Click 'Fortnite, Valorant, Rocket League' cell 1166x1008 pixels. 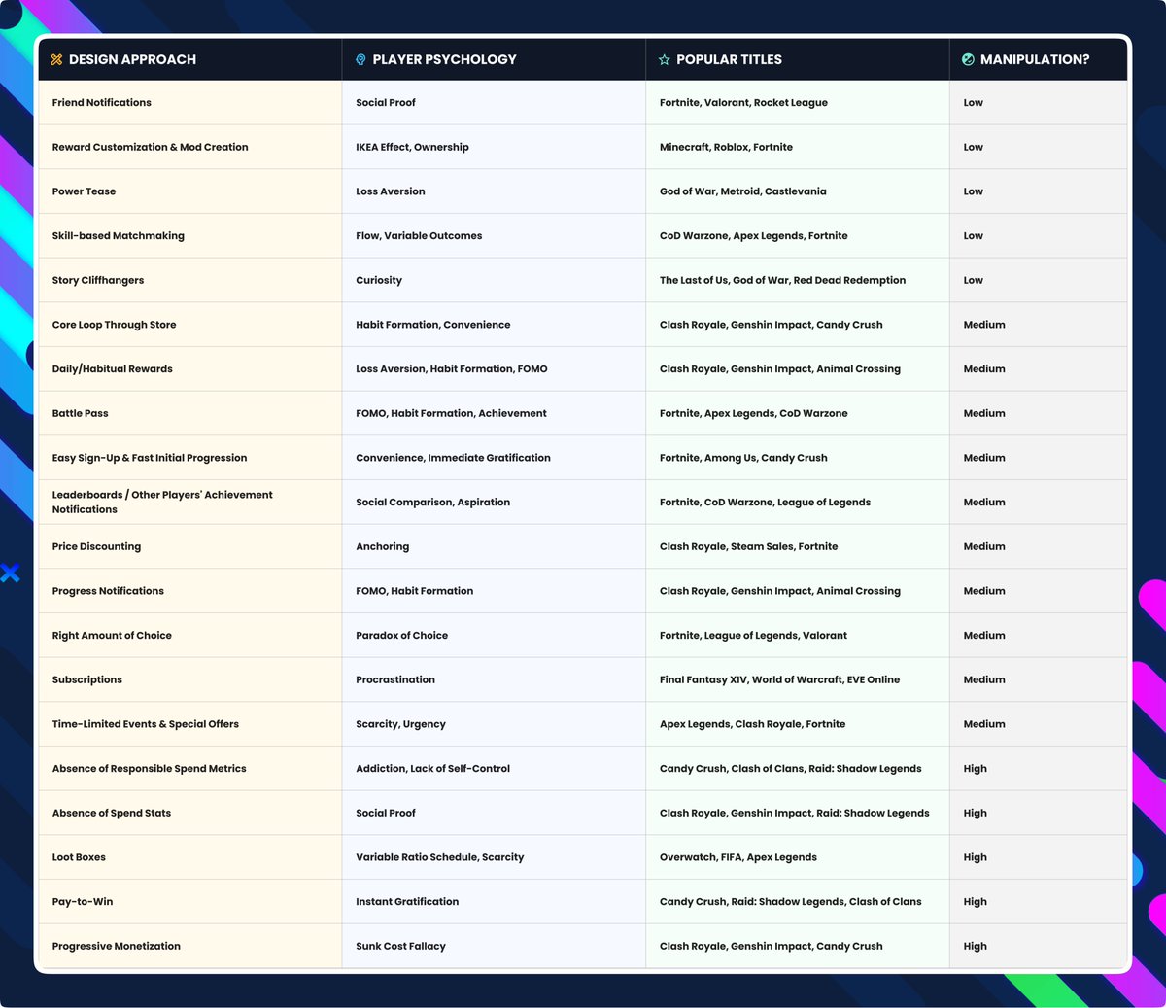[x=798, y=102]
